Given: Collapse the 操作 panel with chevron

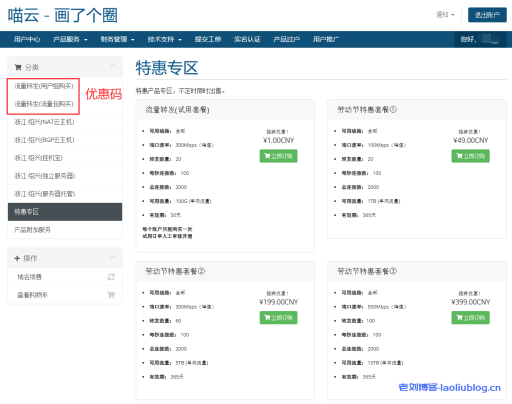Looking at the screenshot, I should 112,257.
